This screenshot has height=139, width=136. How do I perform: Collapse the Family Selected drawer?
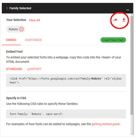tap(128, 10)
